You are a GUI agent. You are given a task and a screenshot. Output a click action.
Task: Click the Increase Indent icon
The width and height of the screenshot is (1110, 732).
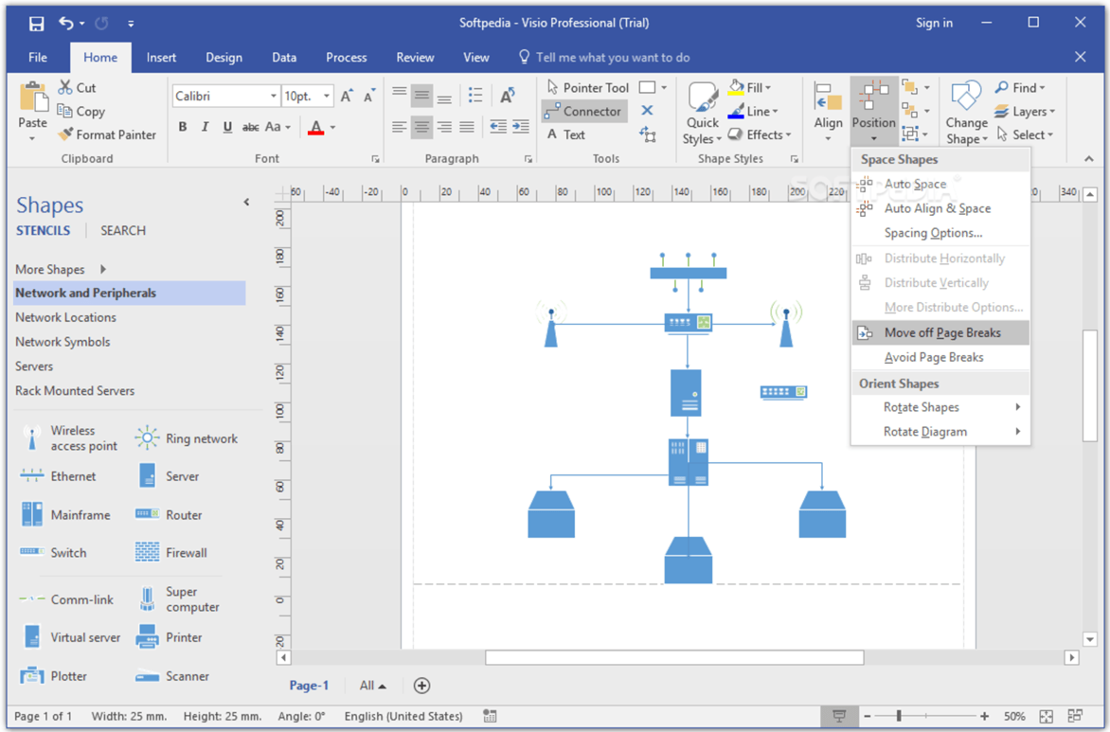[x=520, y=127]
